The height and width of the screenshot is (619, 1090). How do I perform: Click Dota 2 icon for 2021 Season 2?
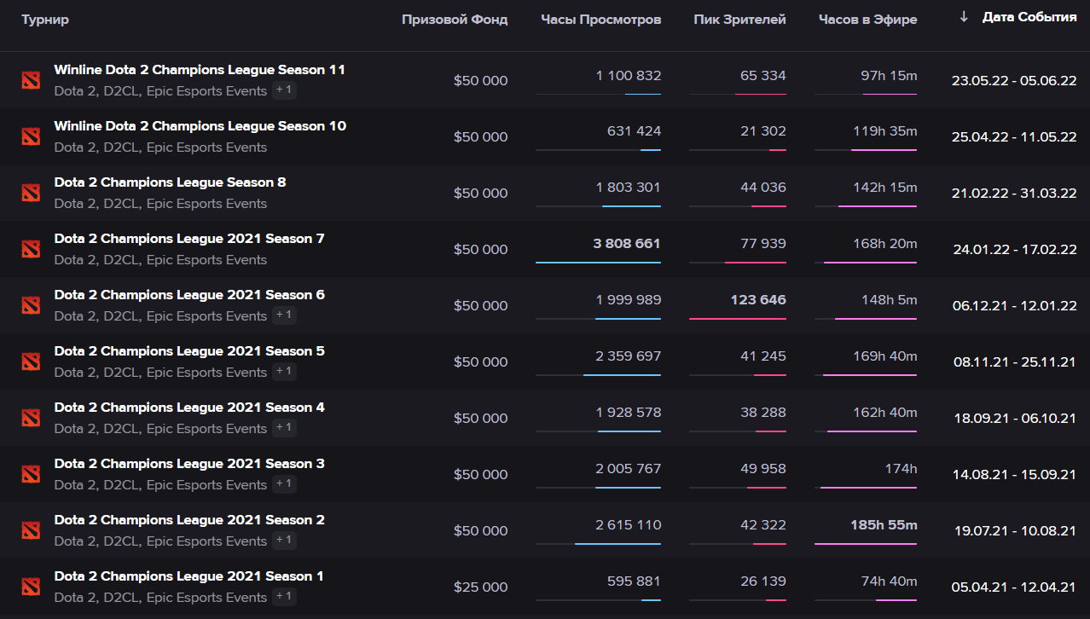(x=31, y=530)
